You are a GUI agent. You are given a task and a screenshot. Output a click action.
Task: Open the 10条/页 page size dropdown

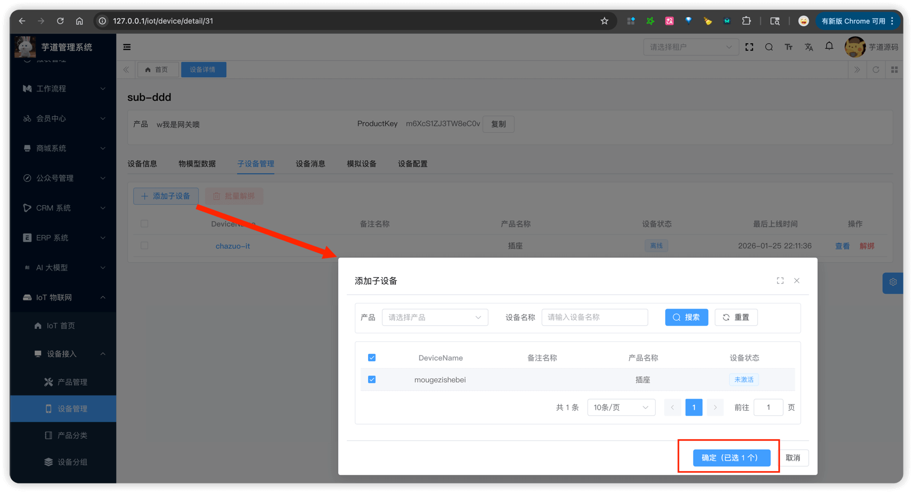click(x=621, y=407)
